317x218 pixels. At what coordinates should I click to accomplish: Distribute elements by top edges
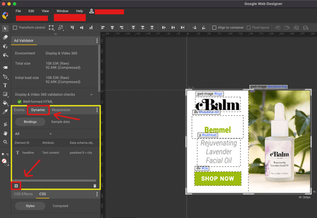[133, 28]
